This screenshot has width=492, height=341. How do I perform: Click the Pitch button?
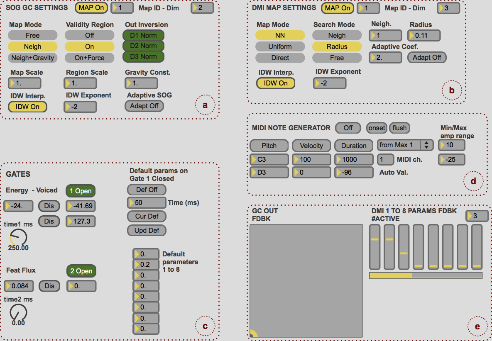click(269, 146)
